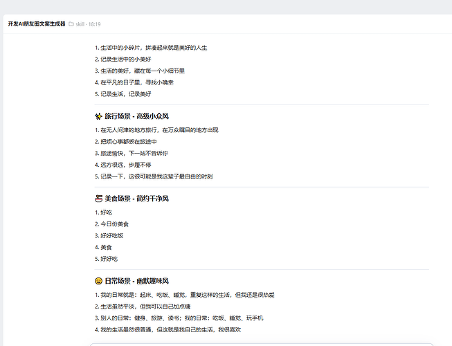Click the smiley emoji before 日常场景
The width and height of the screenshot is (452, 346).
98,281
